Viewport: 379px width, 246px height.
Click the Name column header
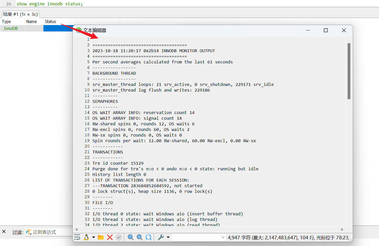tap(34, 21)
